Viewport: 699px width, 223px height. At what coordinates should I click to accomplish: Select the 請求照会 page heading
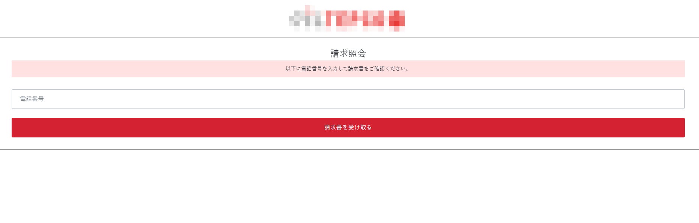tap(348, 53)
